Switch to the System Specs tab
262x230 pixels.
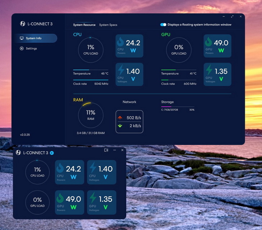[x=108, y=25]
